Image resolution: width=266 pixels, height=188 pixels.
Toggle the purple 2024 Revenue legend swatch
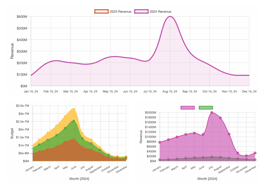[x=141, y=12]
